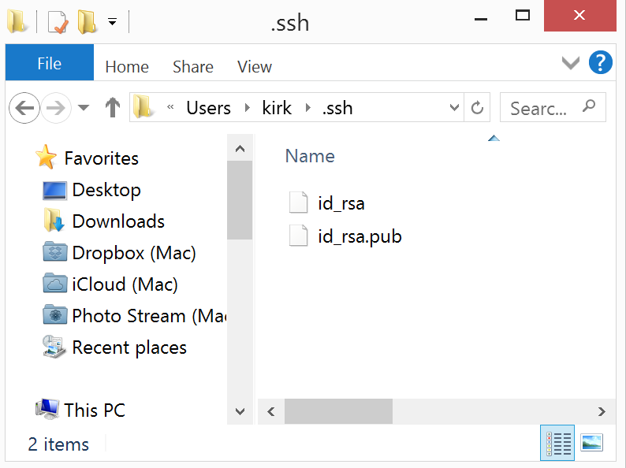
Task: Click the horizontal scrollbar thumb
Action: [338, 411]
